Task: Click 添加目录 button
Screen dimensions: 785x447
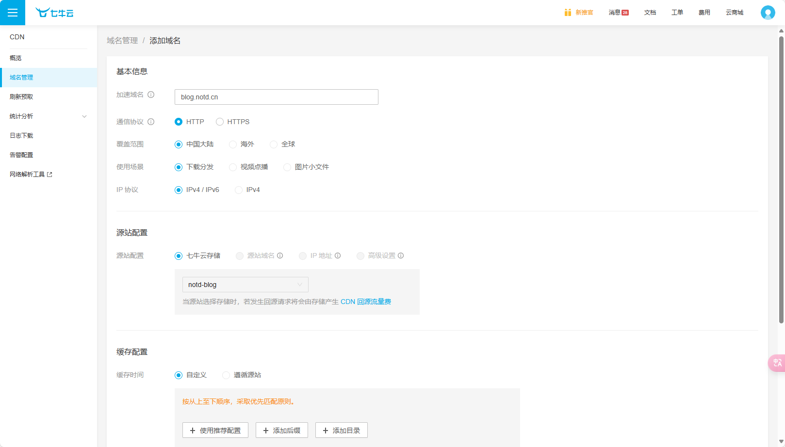Action: click(342, 430)
